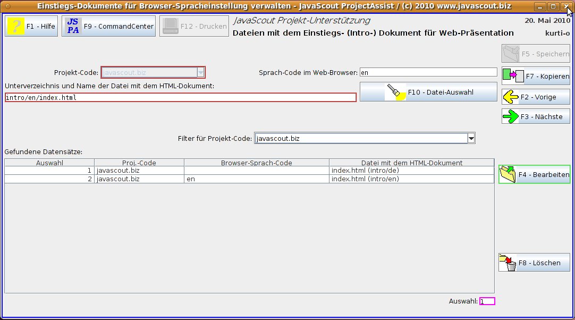
Task: Click the F4 Bearbeiten folder icon
Action: [x=509, y=174]
